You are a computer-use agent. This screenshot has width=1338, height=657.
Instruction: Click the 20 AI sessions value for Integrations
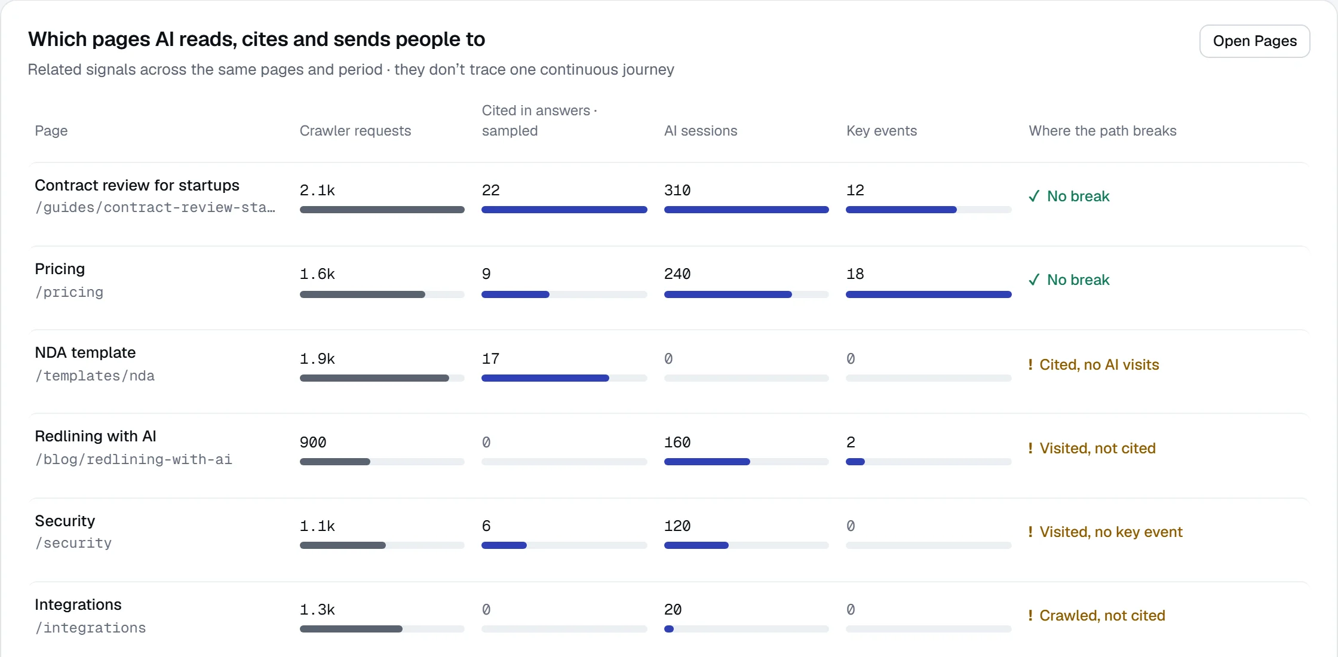click(673, 610)
